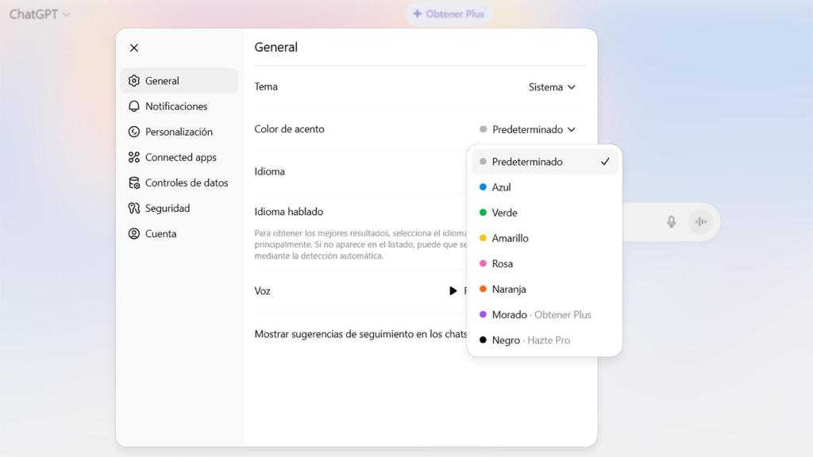The width and height of the screenshot is (813, 457).
Task: Open the Personalización settings section
Action: pos(179,132)
